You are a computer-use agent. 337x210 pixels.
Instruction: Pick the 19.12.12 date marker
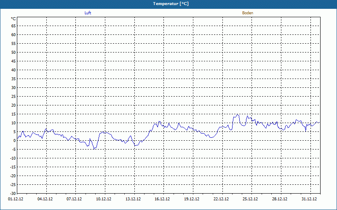pyautogui.click(x=192, y=199)
